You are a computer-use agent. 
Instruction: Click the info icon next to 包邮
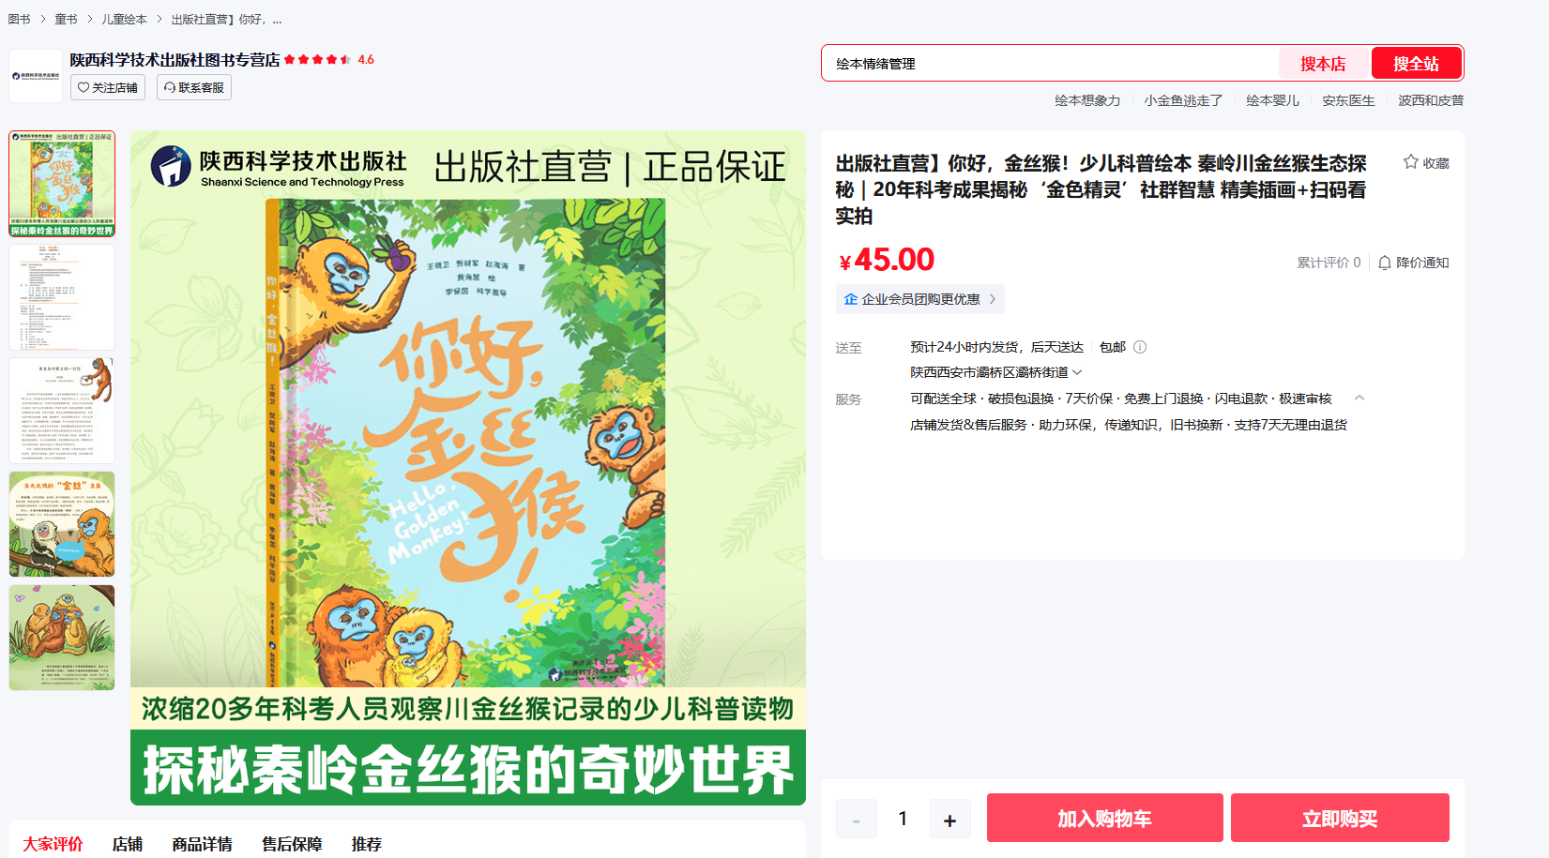(x=1140, y=347)
